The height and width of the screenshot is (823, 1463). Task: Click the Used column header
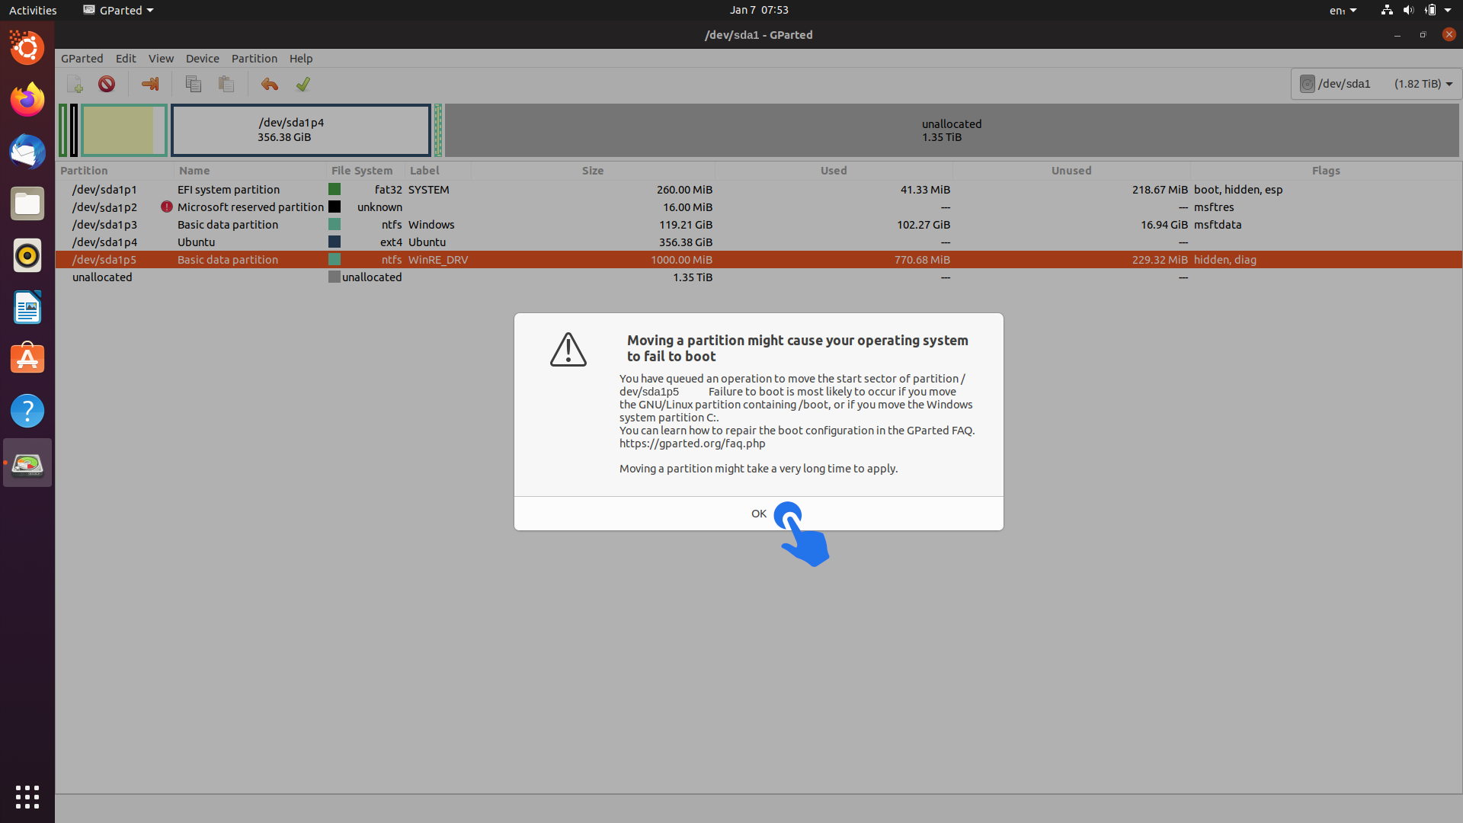(834, 171)
